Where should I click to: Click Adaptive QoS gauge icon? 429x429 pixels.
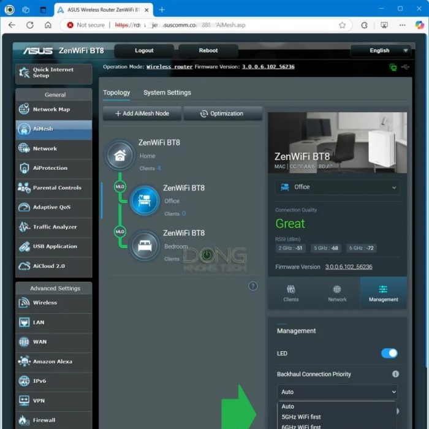point(24,207)
